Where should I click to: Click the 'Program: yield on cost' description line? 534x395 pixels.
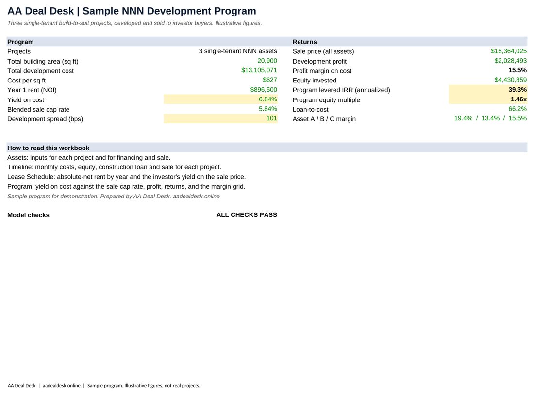tap(126, 187)
